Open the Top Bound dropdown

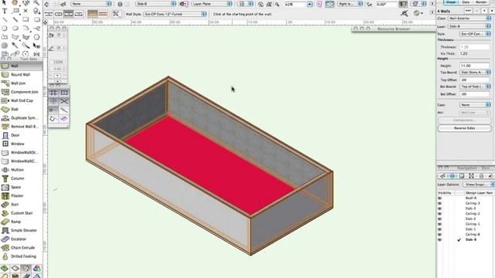(x=475, y=73)
